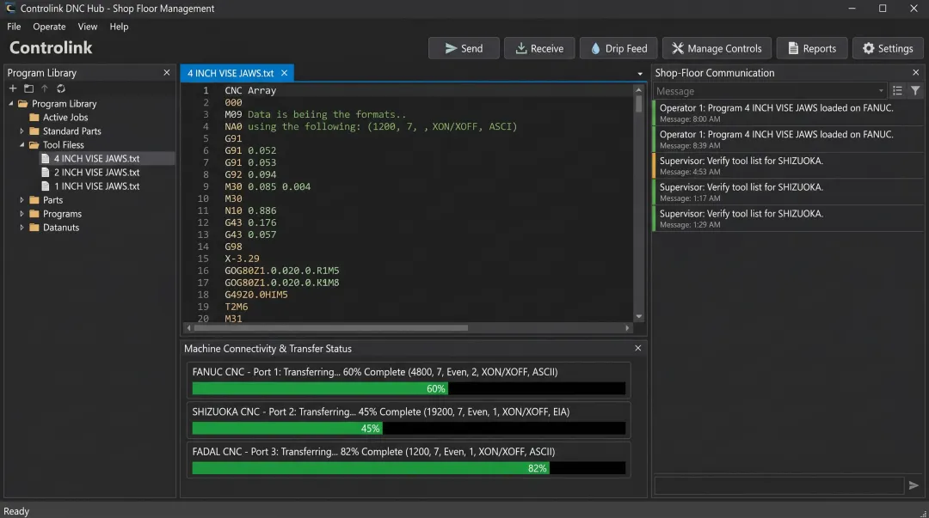The width and height of the screenshot is (929, 518).
Task: Open the Operate menu
Action: click(49, 27)
